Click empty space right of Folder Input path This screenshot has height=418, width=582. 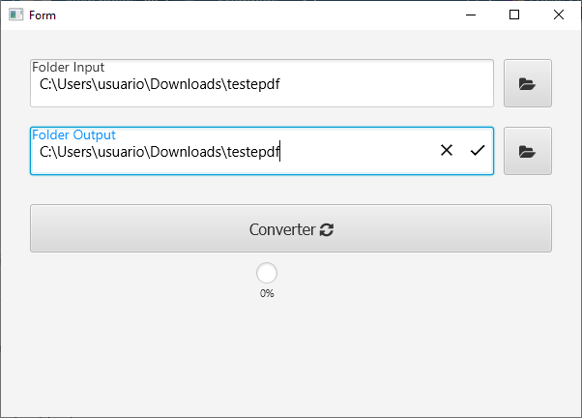pyautogui.click(x=387, y=84)
